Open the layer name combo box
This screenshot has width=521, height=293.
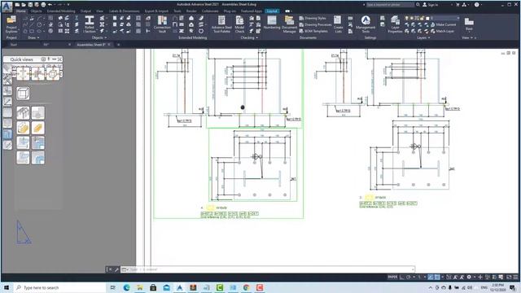(x=445, y=18)
